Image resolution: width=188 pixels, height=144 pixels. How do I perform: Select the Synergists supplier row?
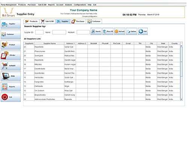102,55
